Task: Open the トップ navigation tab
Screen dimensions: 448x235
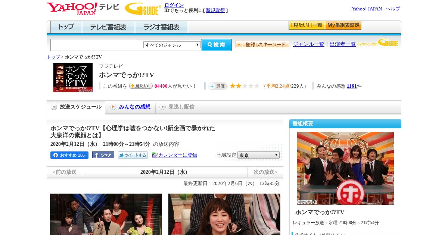Action: (x=66, y=27)
